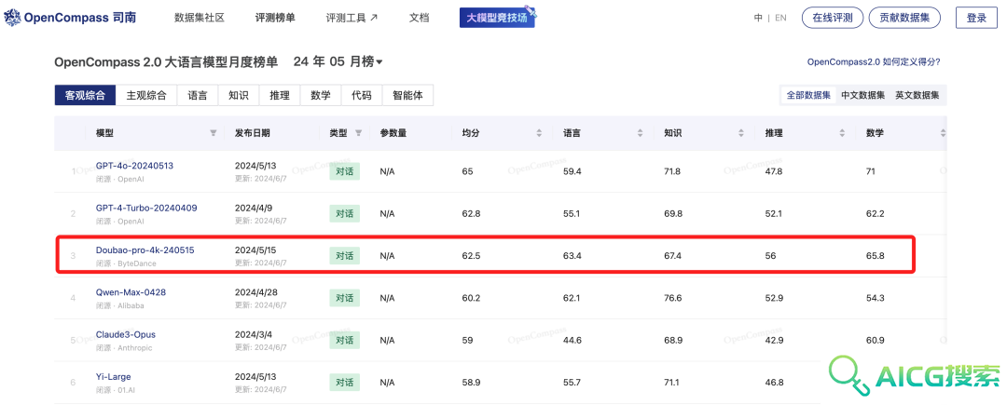The height and width of the screenshot is (405, 1007).
Task: Open the 24 年 05 月榜 month dropdown
Action: click(x=338, y=62)
